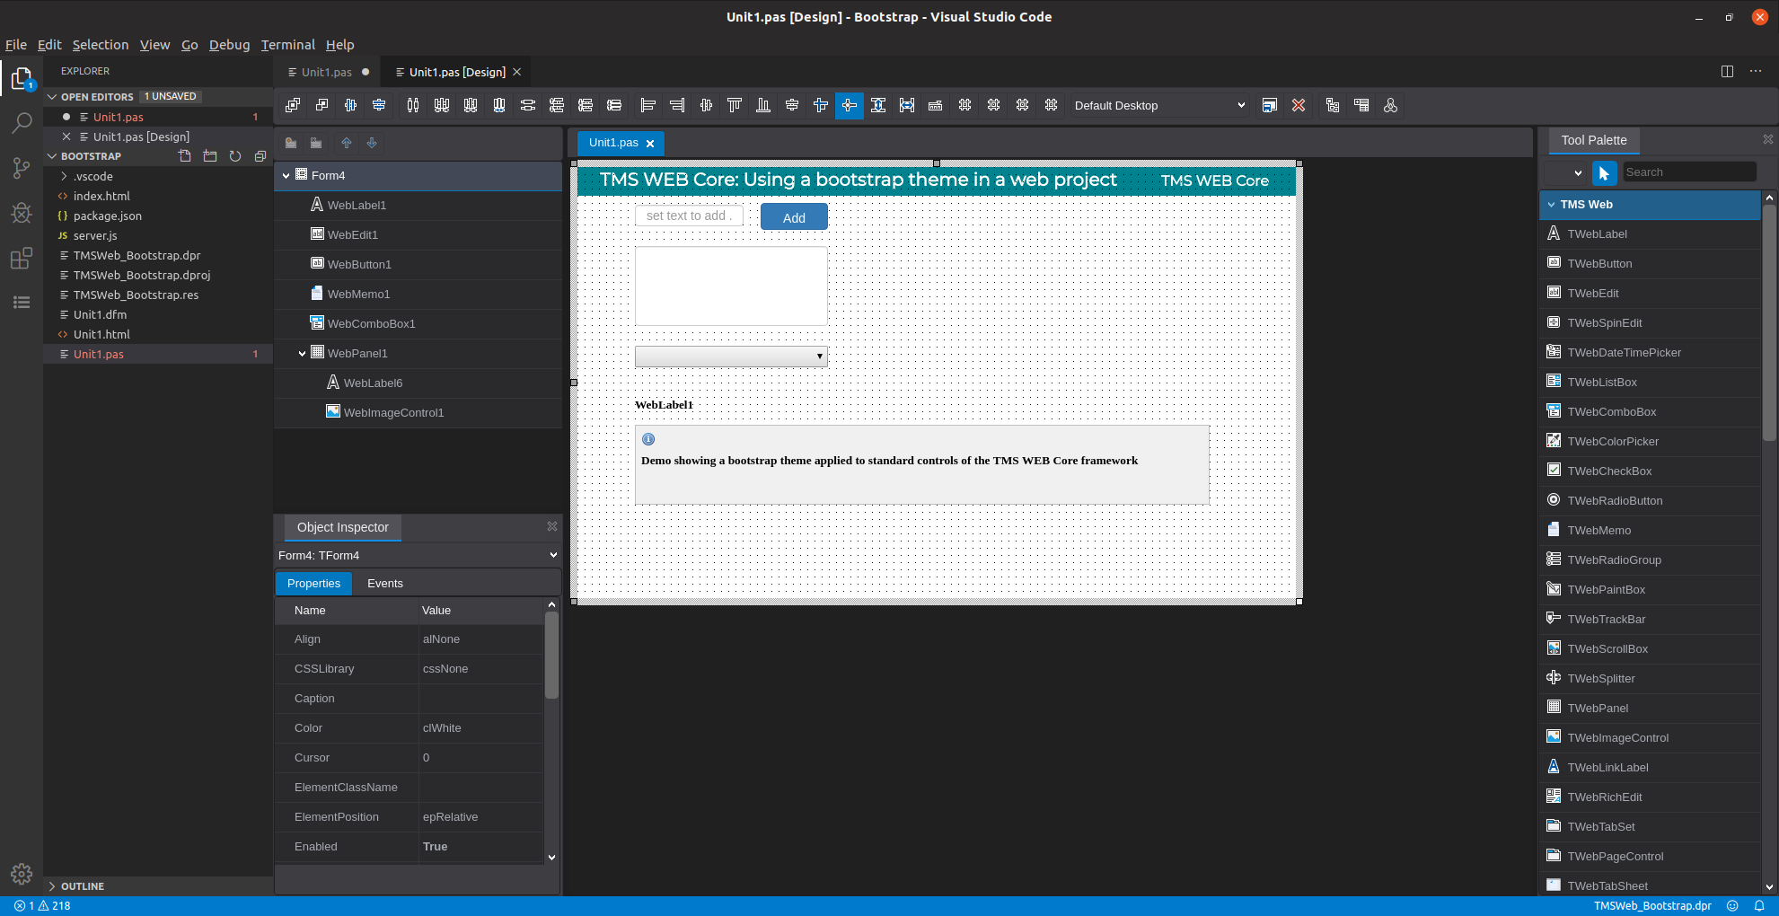Move structure item down with arrow icon
The image size is (1779, 916).
(x=372, y=143)
